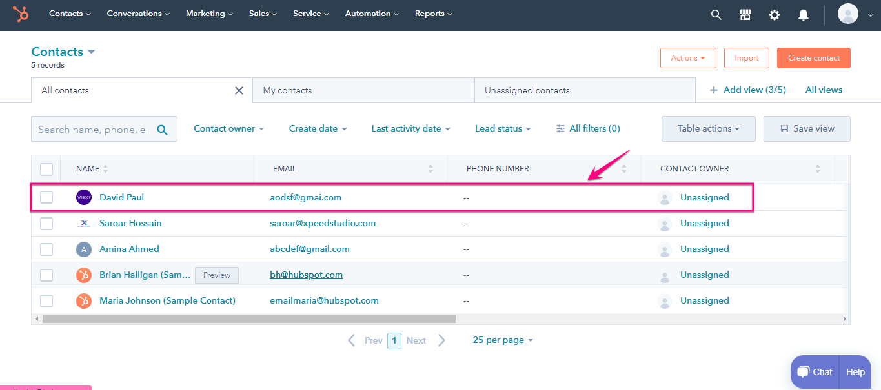Open the Table actions dropdown
The width and height of the screenshot is (881, 390).
point(709,129)
